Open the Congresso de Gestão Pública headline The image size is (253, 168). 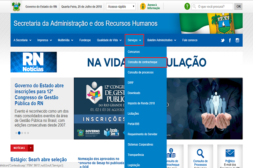pyautogui.click(x=39, y=94)
